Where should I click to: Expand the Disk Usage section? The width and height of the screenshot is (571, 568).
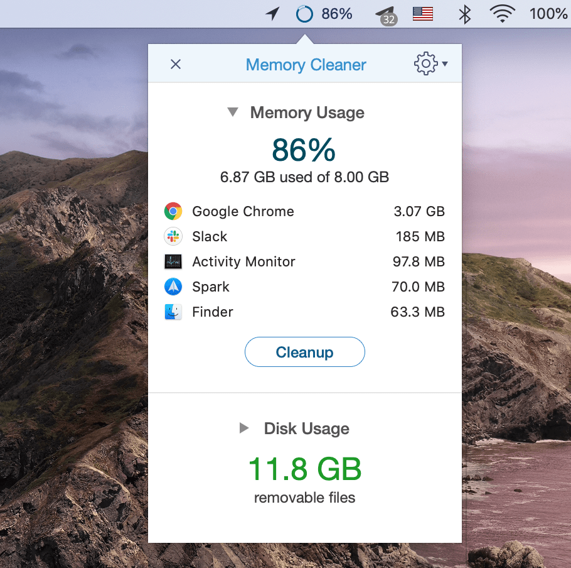244,428
